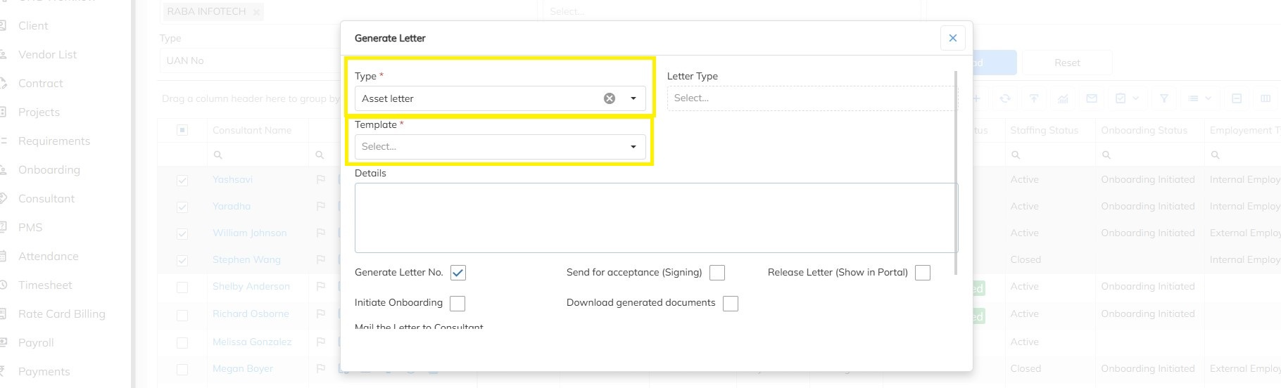Click the chart analytics toolbar icon
The width and height of the screenshot is (1281, 388).
1063,99
